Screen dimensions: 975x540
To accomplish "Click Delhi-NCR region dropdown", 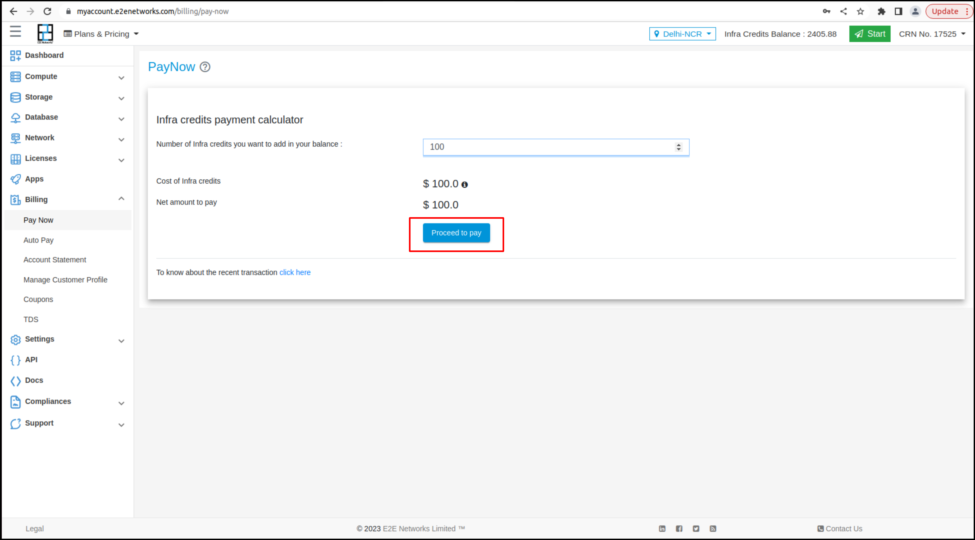I will coord(683,34).
